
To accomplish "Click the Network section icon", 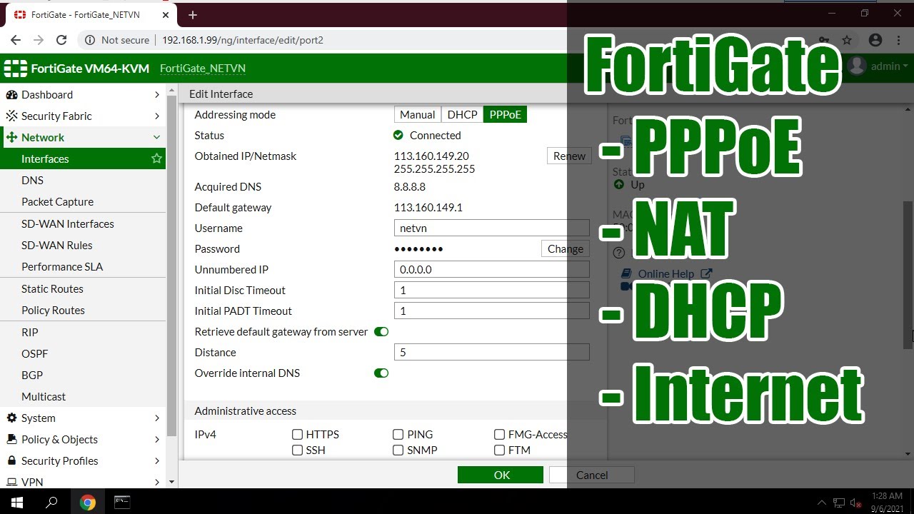I will (11, 138).
